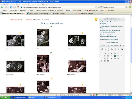Click the Gaztelaina breadcrumb link
This screenshot has width=132, height=99.
click(29, 20)
